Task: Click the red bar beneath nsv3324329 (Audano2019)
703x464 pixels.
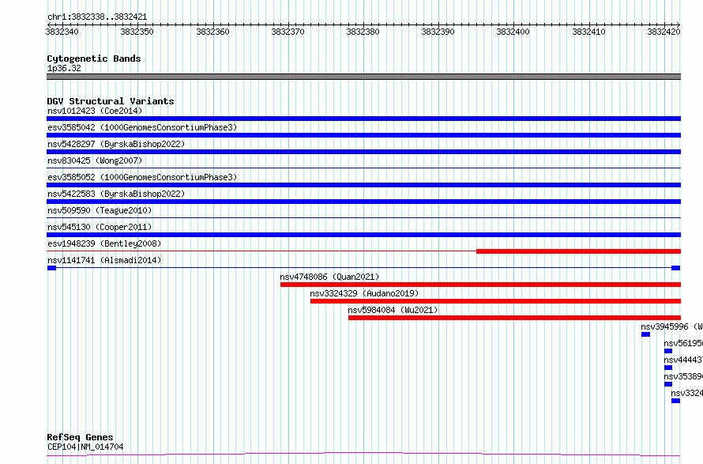Action: tap(495, 301)
